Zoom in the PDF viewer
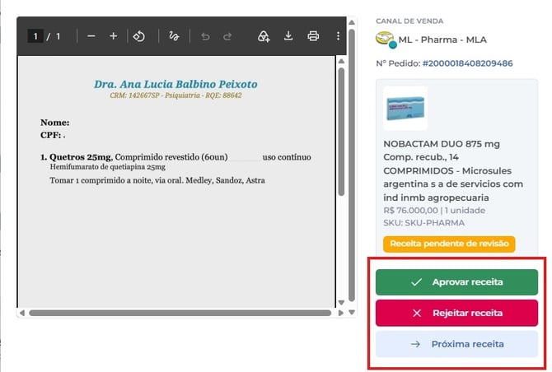 coord(113,36)
